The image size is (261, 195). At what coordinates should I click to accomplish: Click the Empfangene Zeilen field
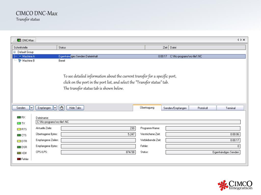click(x=98, y=140)
